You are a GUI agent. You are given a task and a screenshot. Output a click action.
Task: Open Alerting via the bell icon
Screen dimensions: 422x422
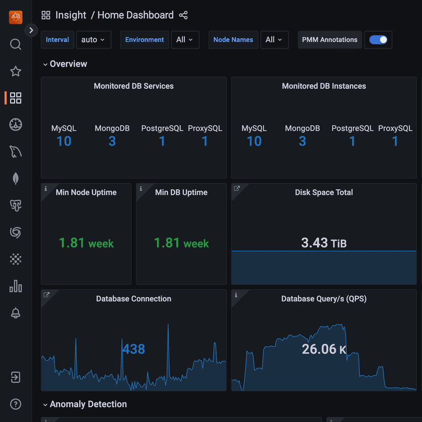[15, 313]
